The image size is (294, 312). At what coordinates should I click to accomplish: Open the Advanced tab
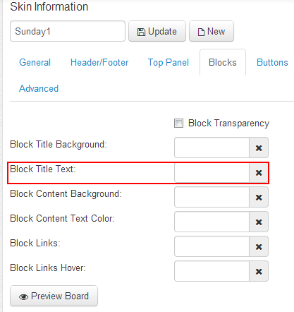click(x=39, y=88)
